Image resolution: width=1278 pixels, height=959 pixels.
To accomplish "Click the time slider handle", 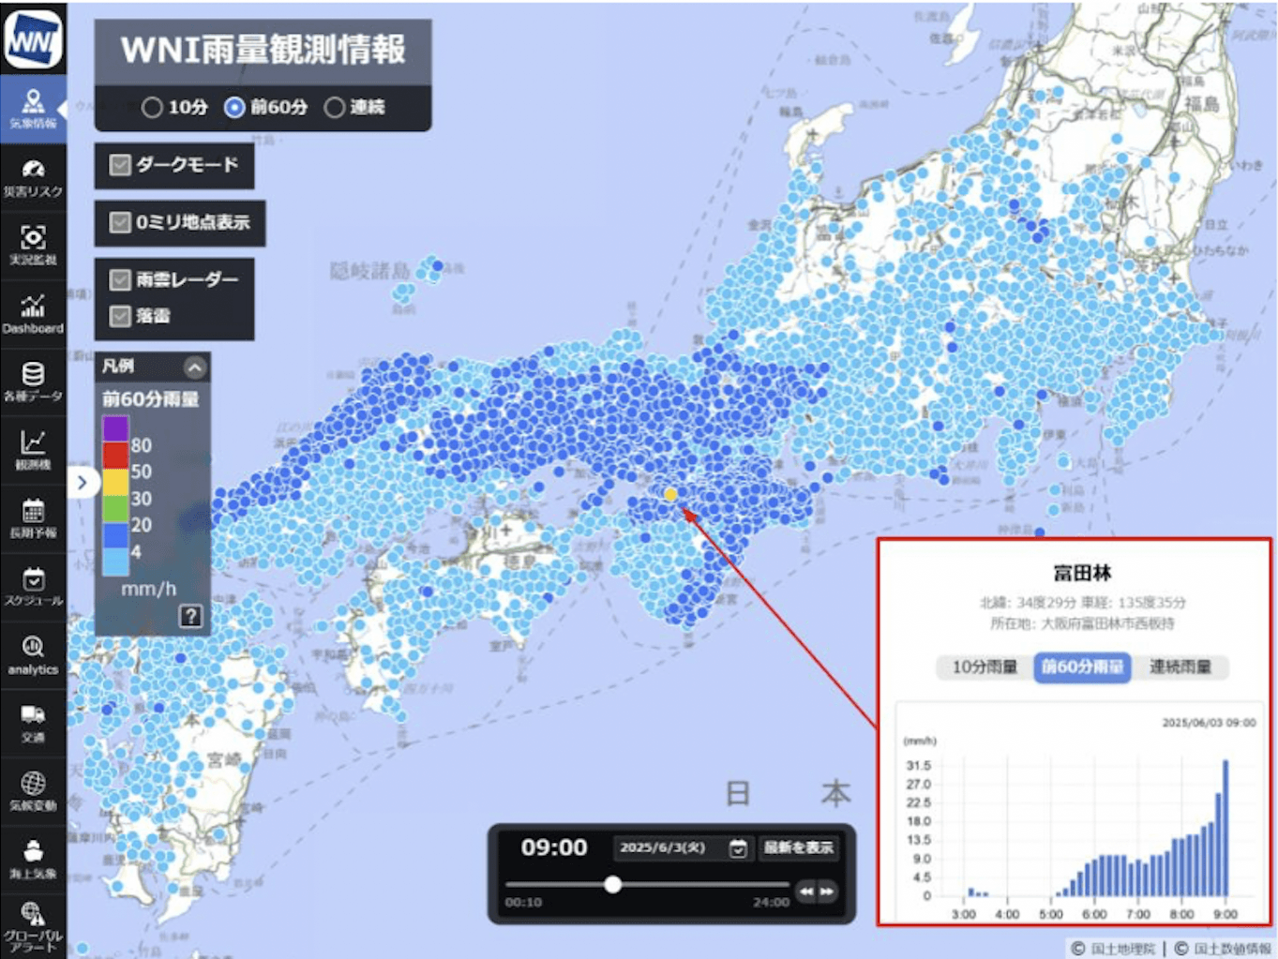I will click(x=612, y=884).
